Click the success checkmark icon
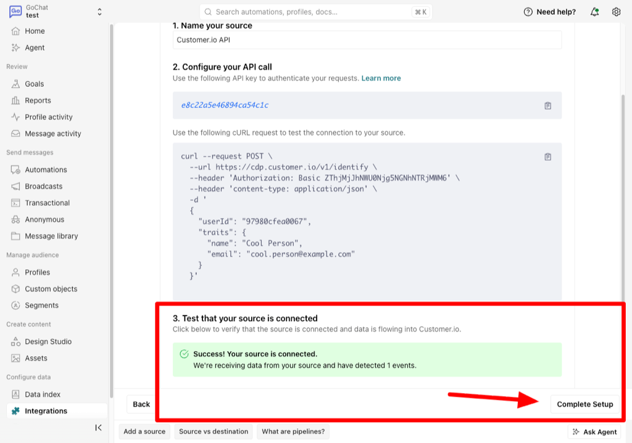 184,354
